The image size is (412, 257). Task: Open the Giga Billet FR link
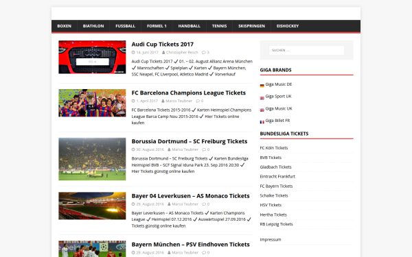point(277,121)
